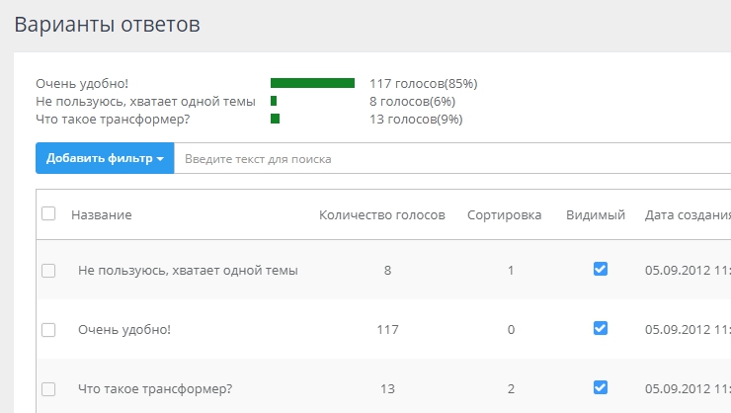This screenshot has width=731, height=413.
Task: Toggle Видимый checkbox for "Очень удобно!" row
Action: point(600,328)
